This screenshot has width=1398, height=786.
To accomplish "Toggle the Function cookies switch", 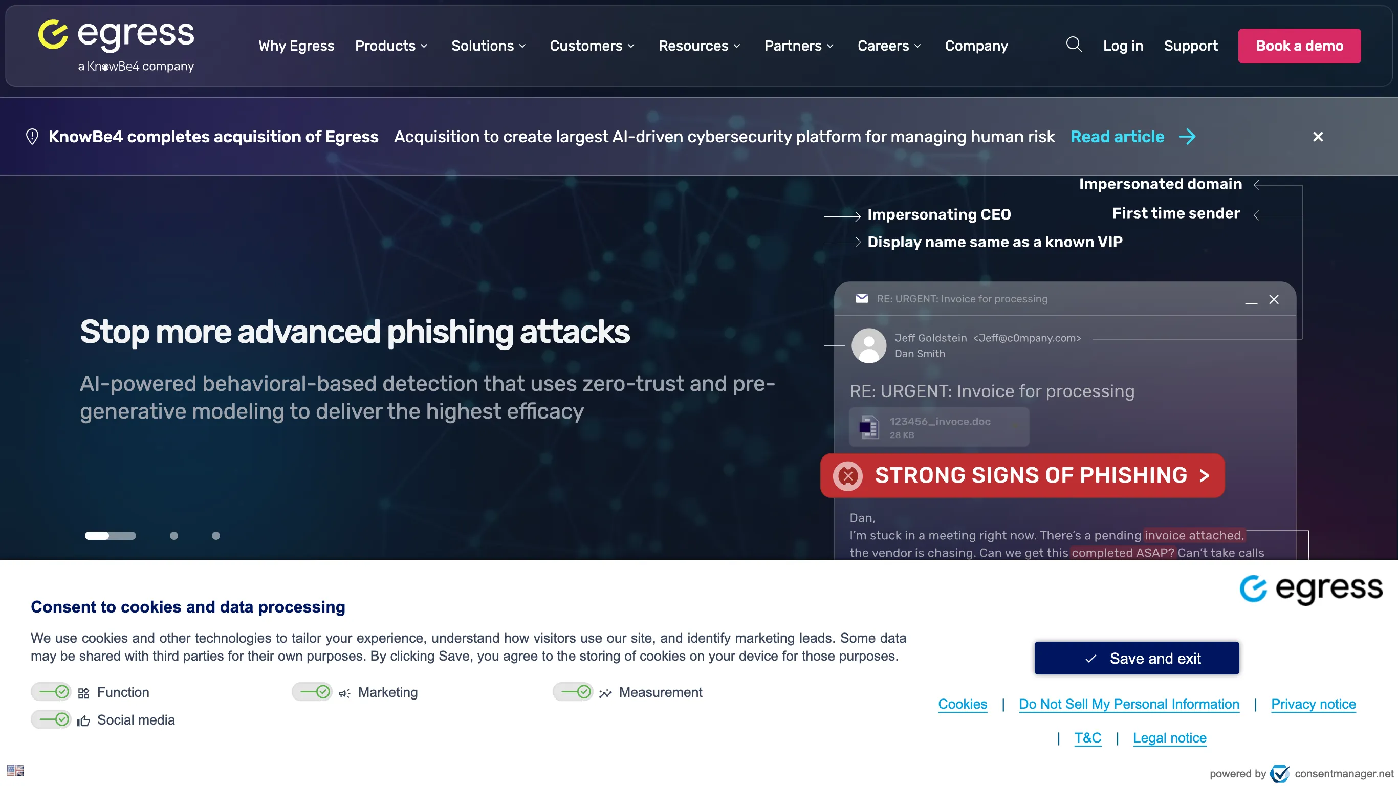I will 51,691.
